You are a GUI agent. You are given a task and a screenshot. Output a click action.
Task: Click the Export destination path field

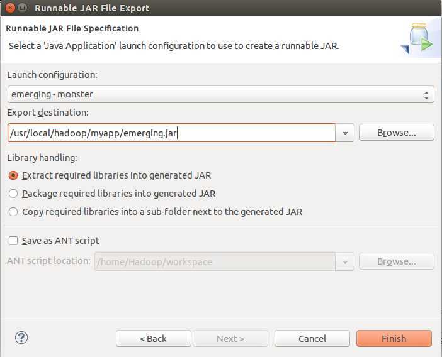coord(171,133)
